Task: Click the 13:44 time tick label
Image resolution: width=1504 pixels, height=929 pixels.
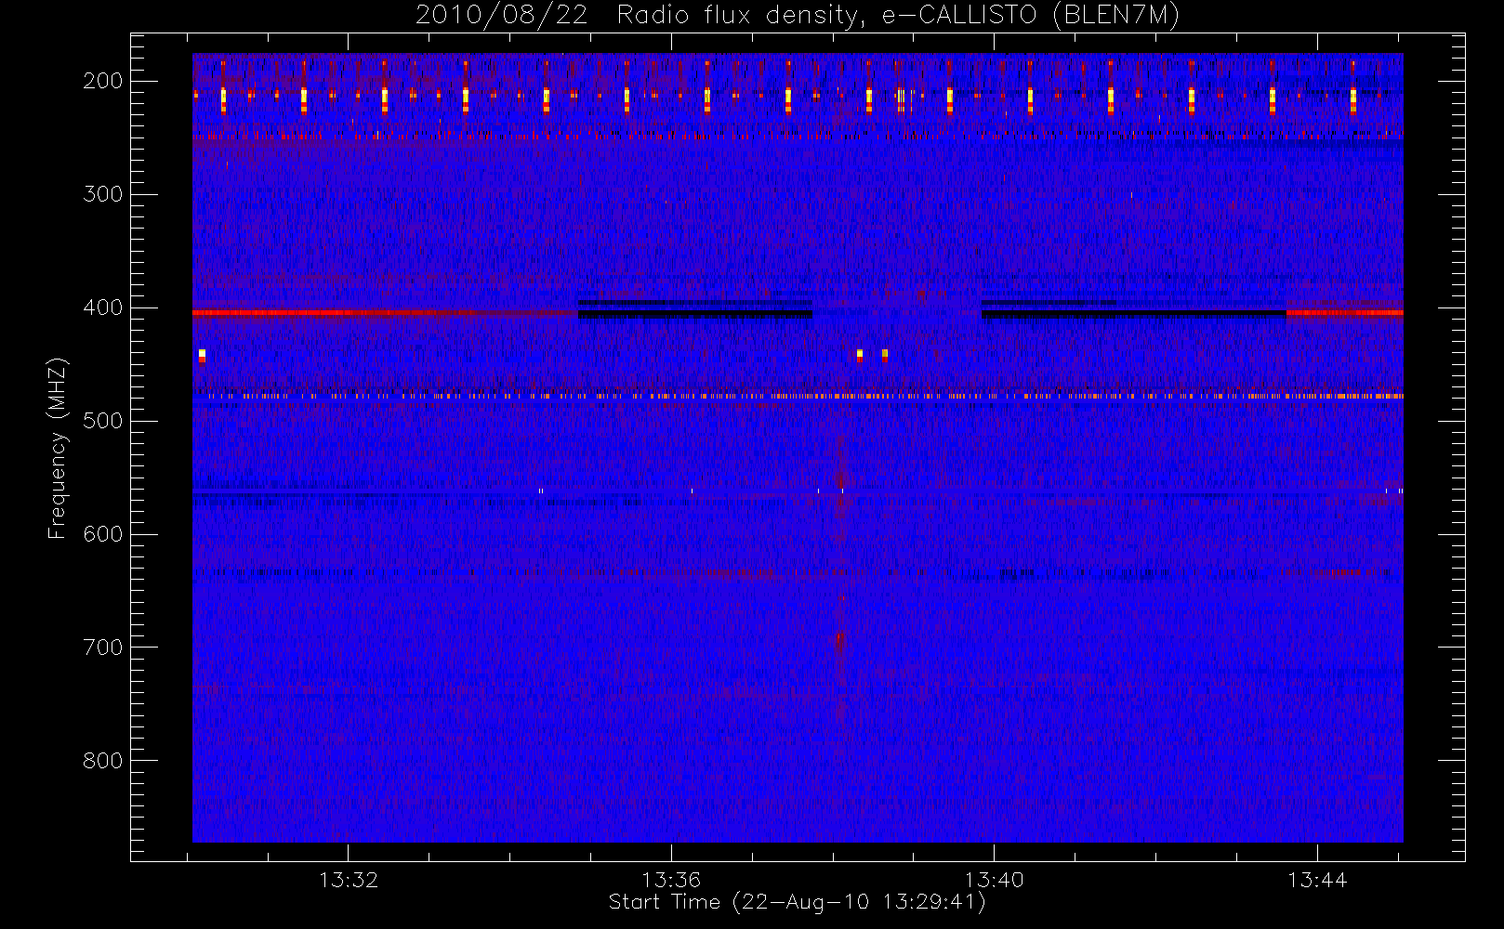Action: point(1317,880)
